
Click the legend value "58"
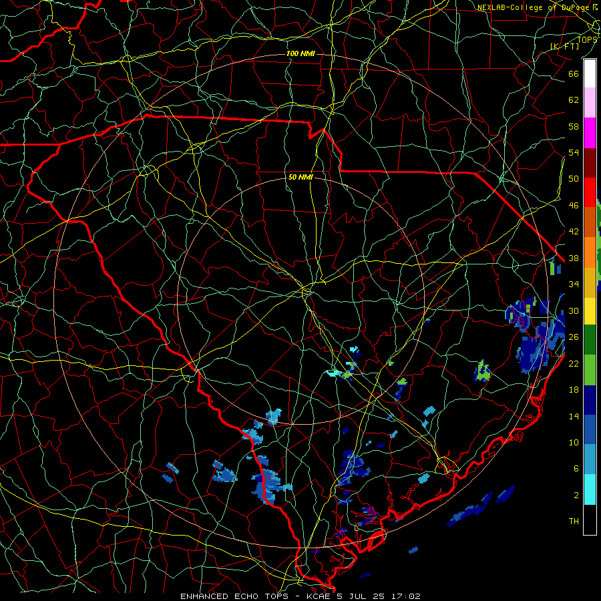pos(574,126)
